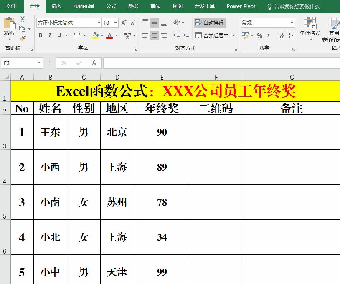The image size is (340, 284).
Task: Select column F header
Action: [216, 77]
